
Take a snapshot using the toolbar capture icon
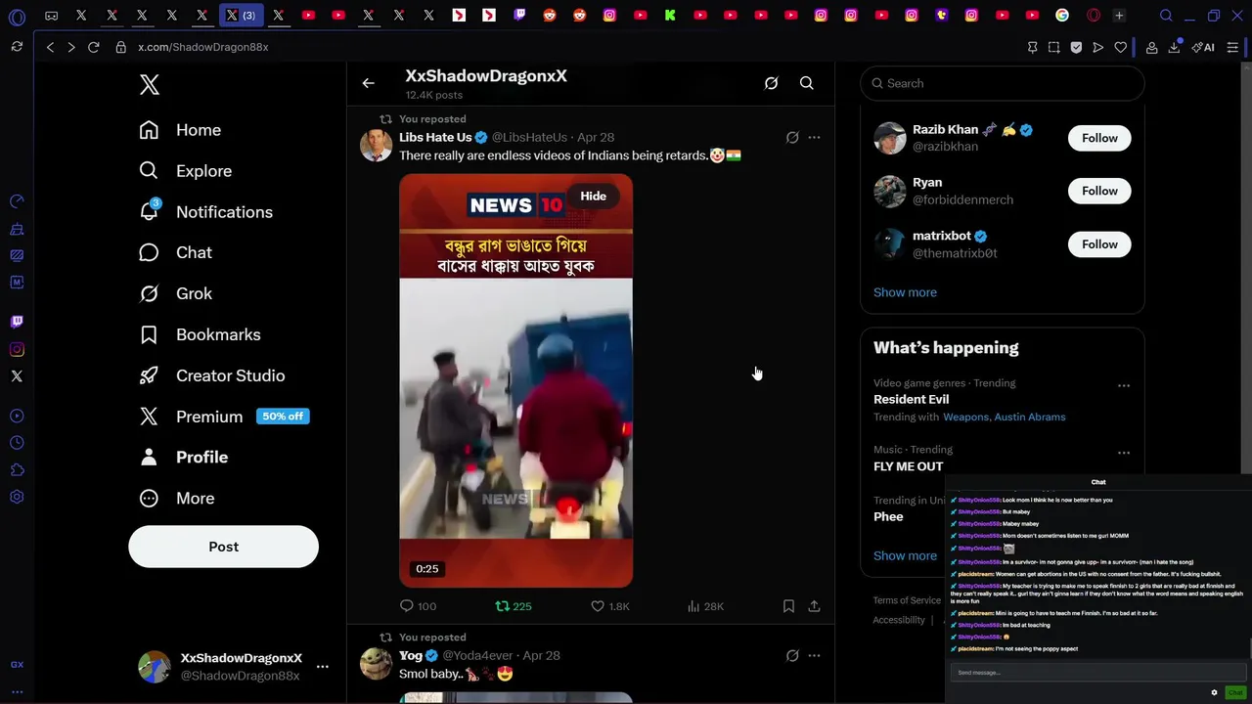[1053, 47]
